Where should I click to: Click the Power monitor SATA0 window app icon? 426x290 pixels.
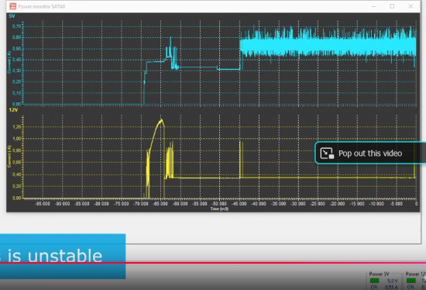pos(12,6)
